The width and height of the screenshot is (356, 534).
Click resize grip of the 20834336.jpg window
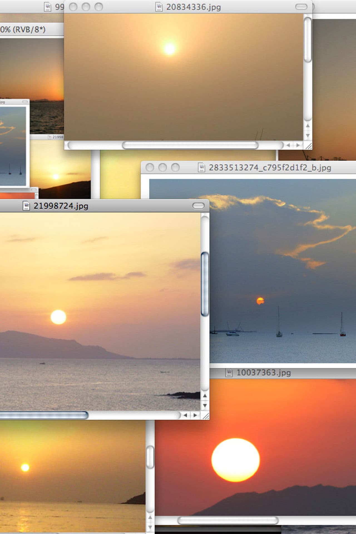click(308, 145)
